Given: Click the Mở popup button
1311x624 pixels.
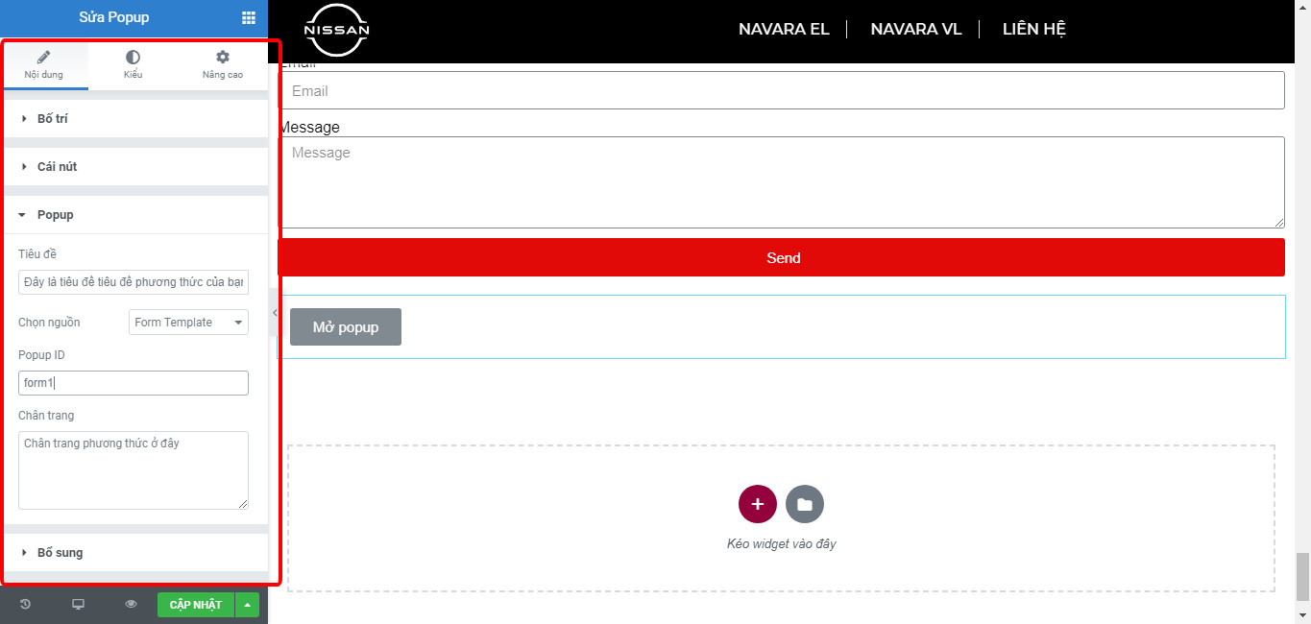Looking at the screenshot, I should click(x=346, y=327).
